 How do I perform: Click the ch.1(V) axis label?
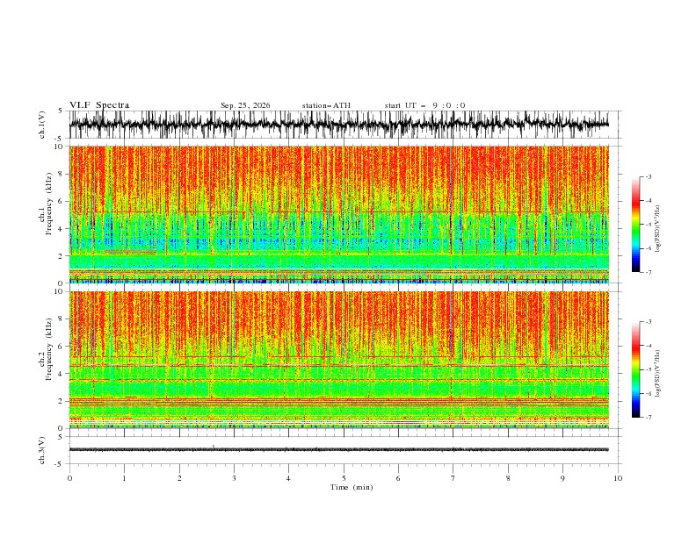pyautogui.click(x=42, y=125)
